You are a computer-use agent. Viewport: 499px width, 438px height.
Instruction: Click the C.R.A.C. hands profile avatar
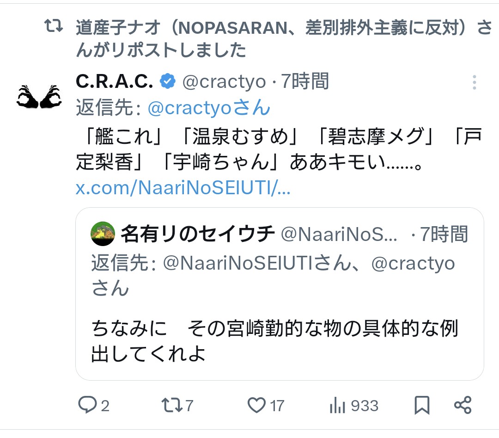click(39, 97)
